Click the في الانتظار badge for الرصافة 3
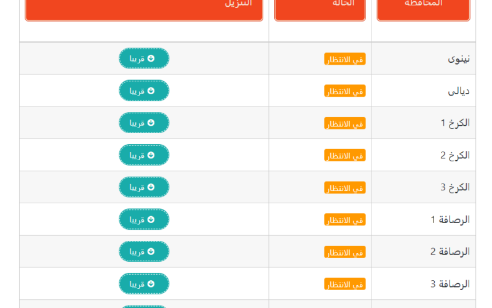The height and width of the screenshot is (308, 492). pos(345,284)
